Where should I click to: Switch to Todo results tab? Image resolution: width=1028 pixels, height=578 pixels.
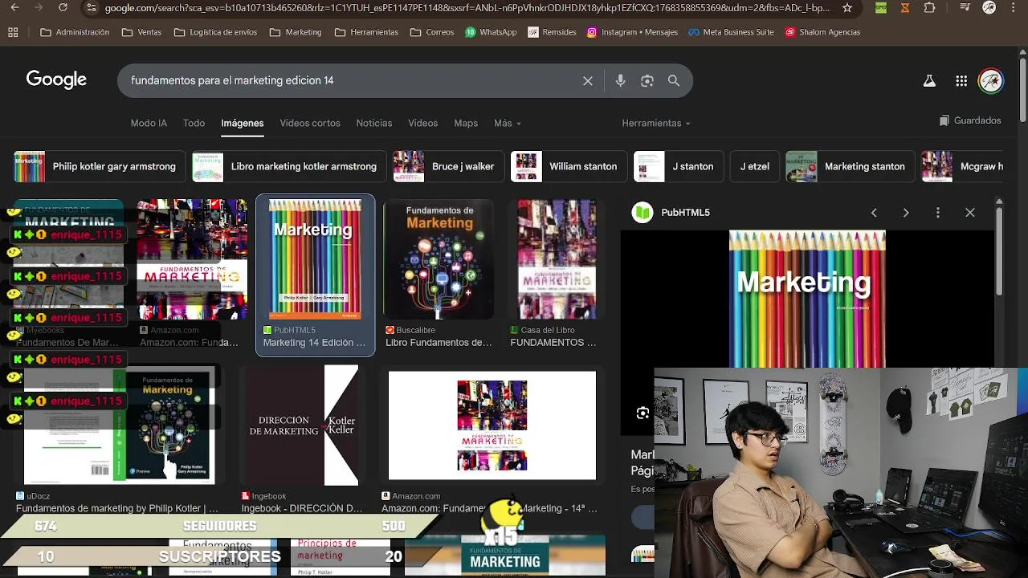coord(194,123)
